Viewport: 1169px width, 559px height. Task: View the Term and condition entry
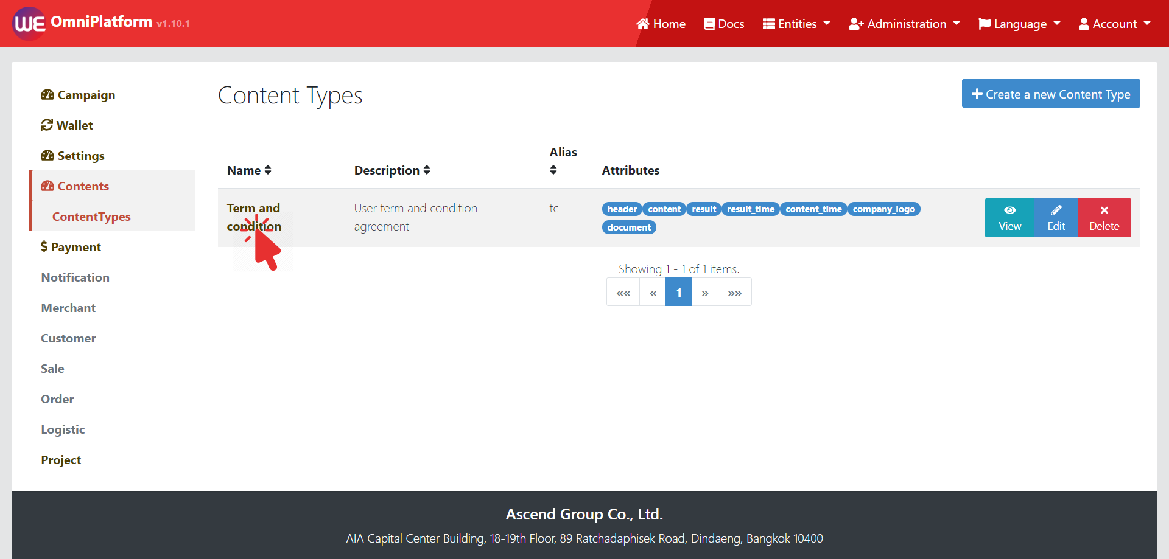[x=1009, y=218]
